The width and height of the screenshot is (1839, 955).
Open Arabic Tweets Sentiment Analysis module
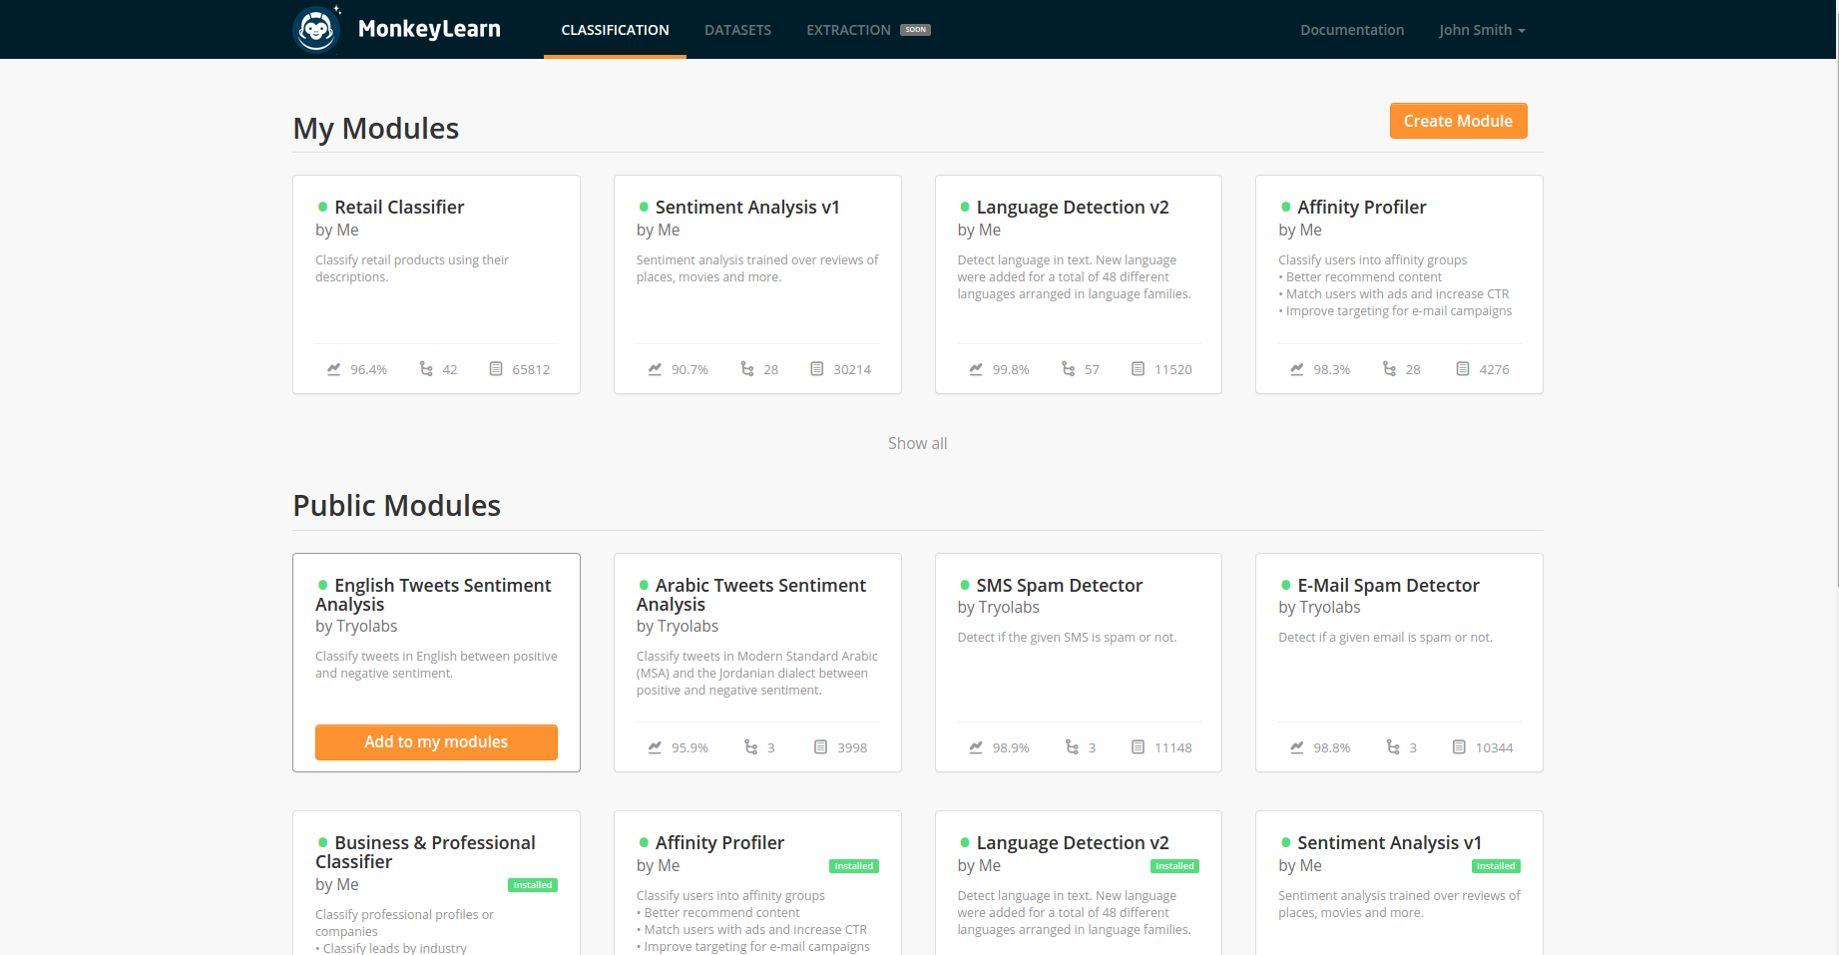coord(751,595)
